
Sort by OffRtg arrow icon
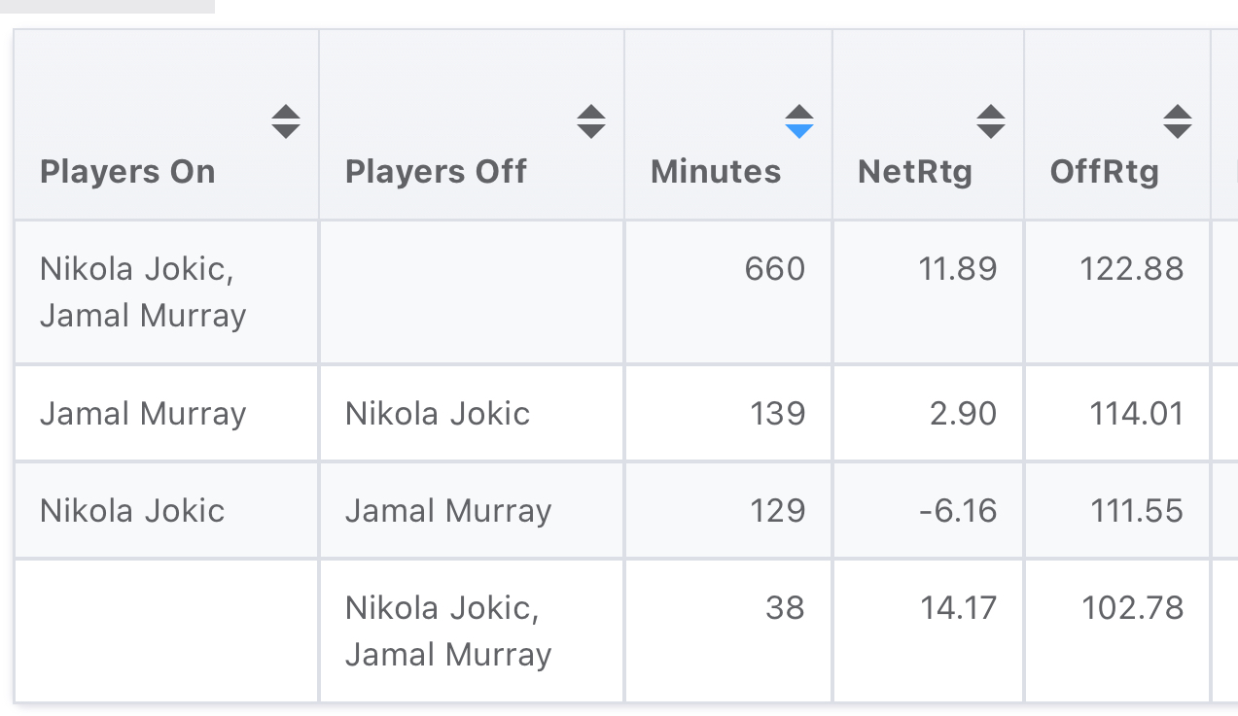[x=1178, y=121]
